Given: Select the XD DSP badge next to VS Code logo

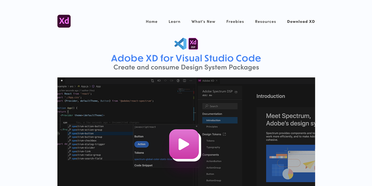Looking at the screenshot, I should click(193, 44).
